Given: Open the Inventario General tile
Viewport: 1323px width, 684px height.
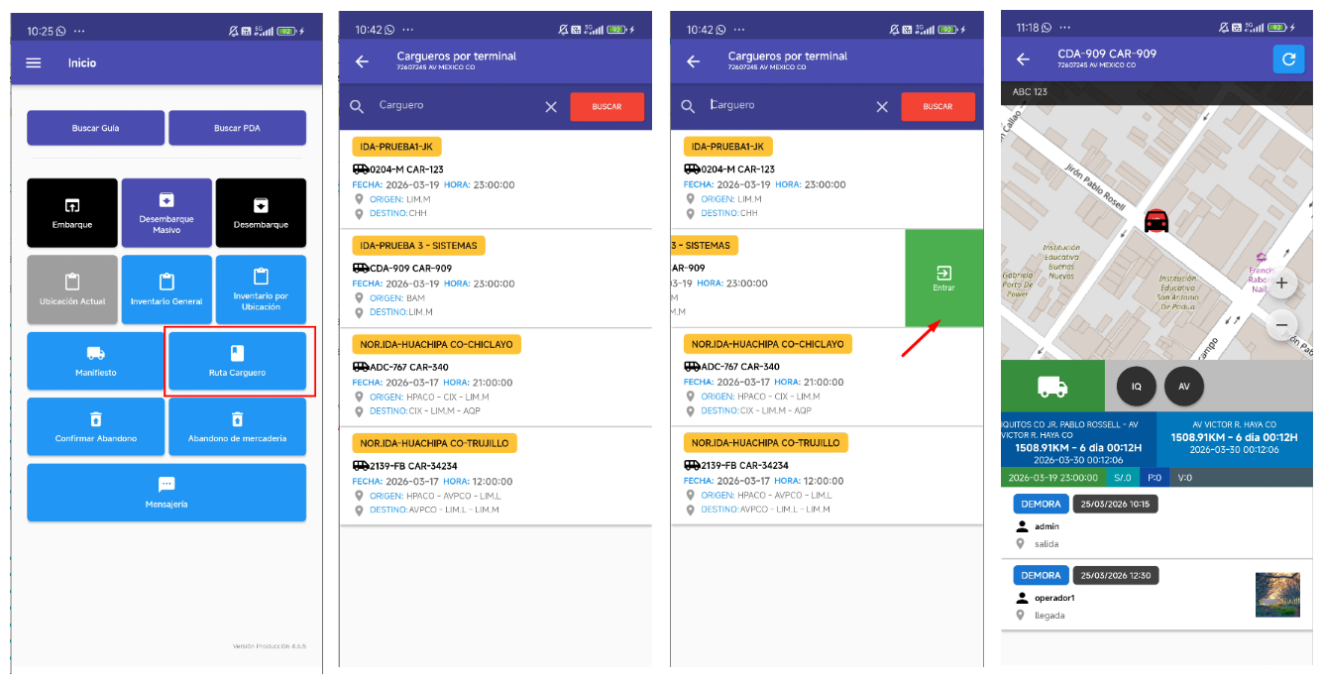Looking at the screenshot, I should [x=166, y=288].
